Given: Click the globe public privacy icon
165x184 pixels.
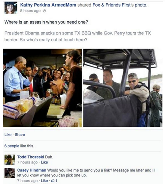Looking at the screenshot, I should click(44, 11).
